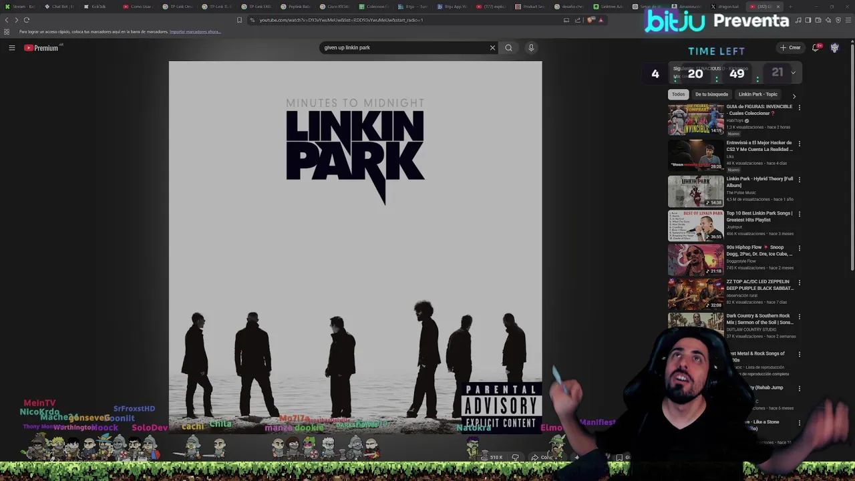Switch to 'dragon ball' X browser tab
Viewport: 855px width, 481px height.
tap(726, 7)
